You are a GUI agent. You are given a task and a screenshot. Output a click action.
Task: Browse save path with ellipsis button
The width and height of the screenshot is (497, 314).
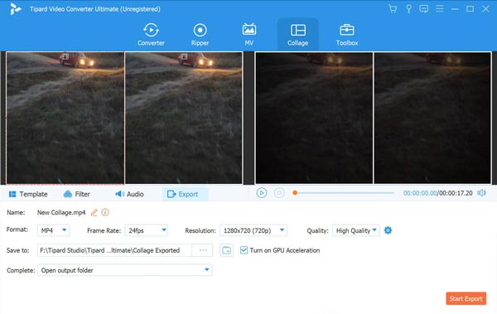[x=203, y=250]
